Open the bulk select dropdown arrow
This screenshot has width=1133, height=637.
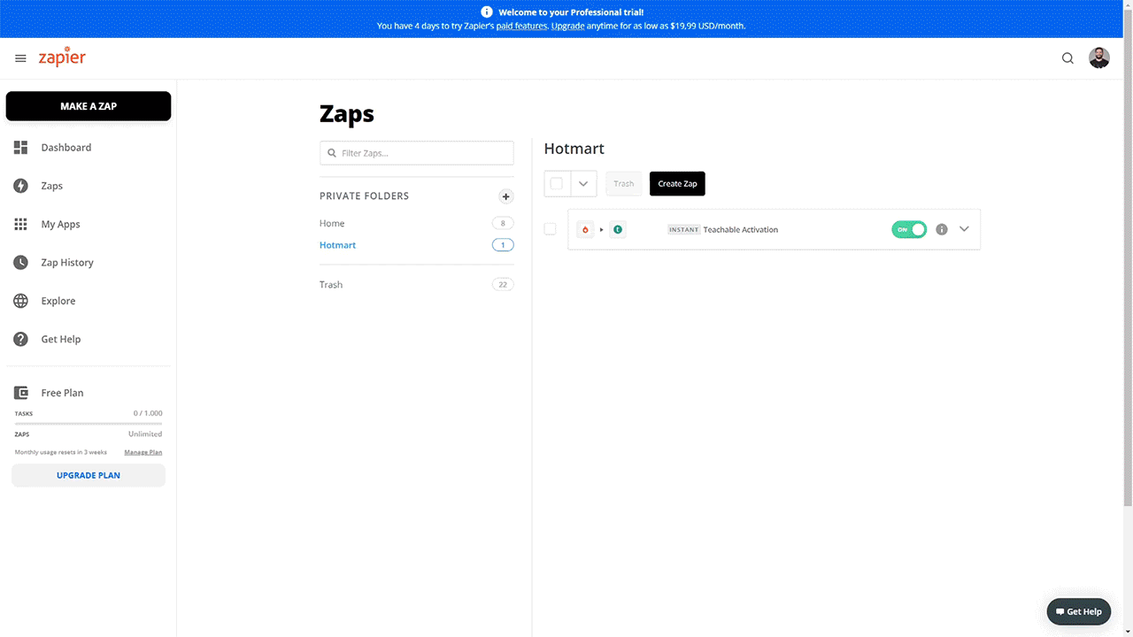click(583, 184)
